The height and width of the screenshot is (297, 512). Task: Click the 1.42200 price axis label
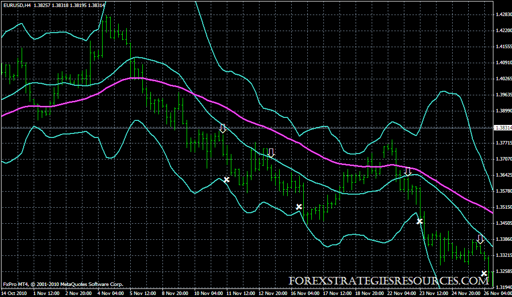[x=503, y=30]
